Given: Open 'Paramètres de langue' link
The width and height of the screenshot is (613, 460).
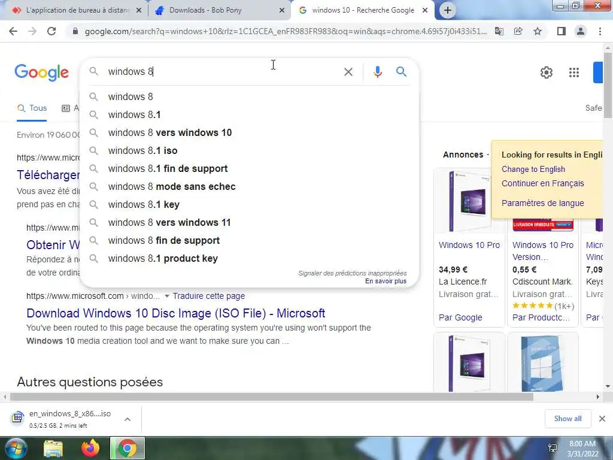Looking at the screenshot, I should pyautogui.click(x=542, y=203).
